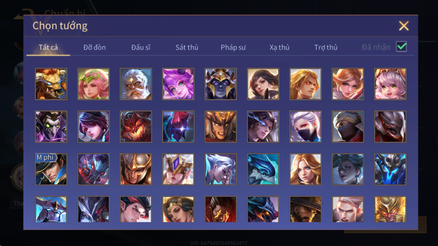Toggle the 'Đã nhận' checkbox

pyautogui.click(x=401, y=47)
